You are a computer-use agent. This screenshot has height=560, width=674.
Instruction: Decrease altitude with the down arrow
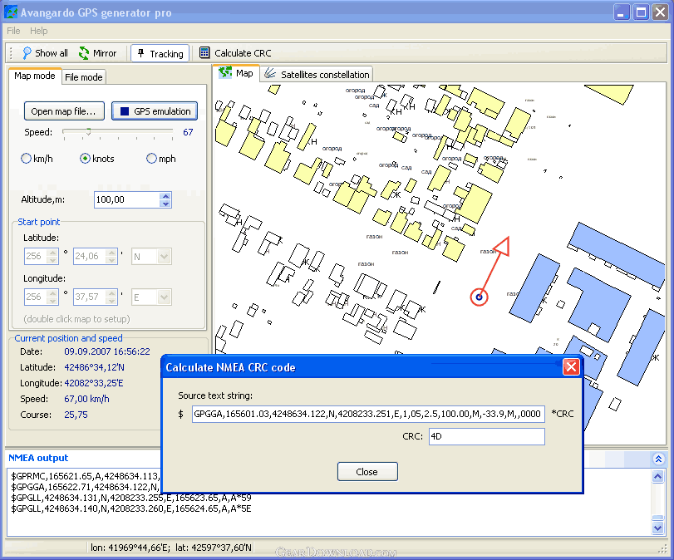point(165,204)
